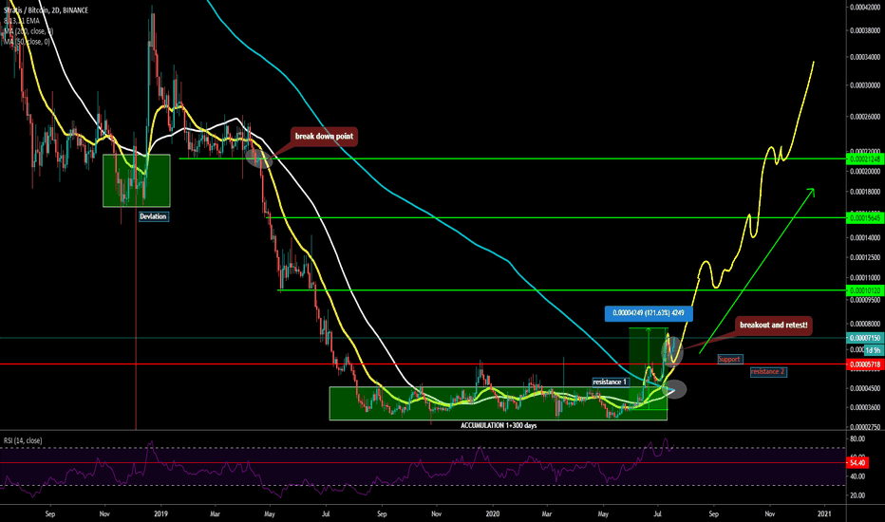Click the 0.00004500 price axis value
Screen dimensions: 885x522
(x=866, y=388)
